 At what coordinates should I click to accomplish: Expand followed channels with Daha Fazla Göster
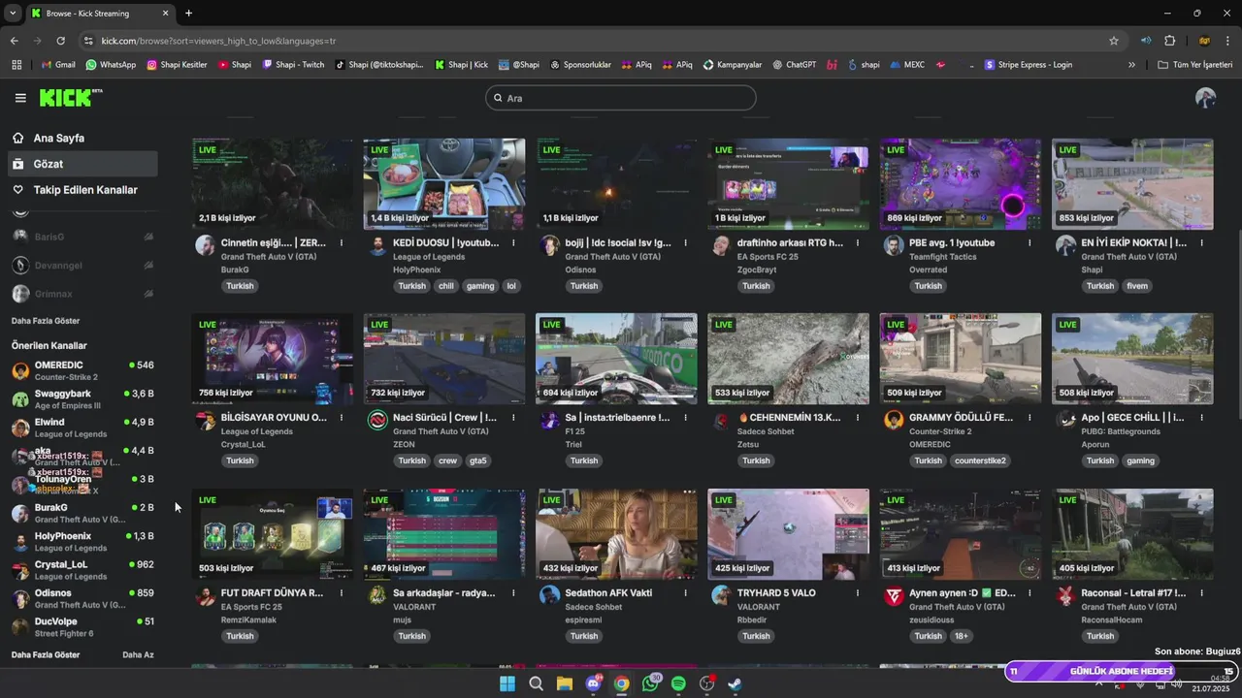(x=46, y=321)
